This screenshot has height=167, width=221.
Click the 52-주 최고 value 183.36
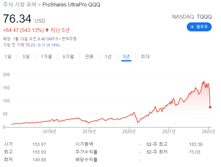[x=196, y=144]
